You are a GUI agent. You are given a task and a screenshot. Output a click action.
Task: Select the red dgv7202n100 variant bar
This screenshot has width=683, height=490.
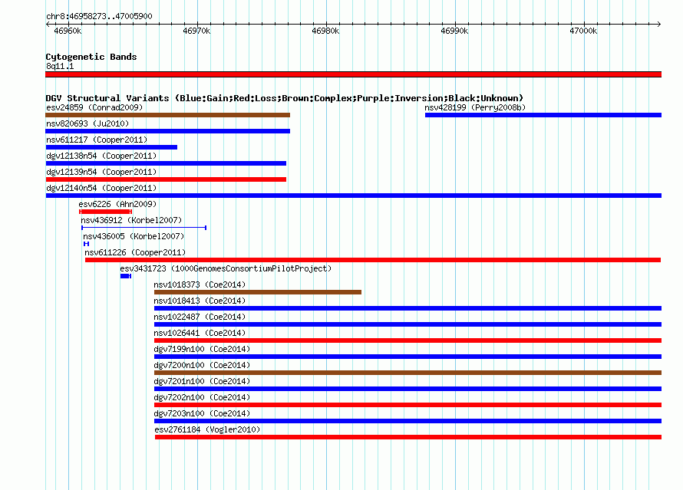pyautogui.click(x=407, y=405)
